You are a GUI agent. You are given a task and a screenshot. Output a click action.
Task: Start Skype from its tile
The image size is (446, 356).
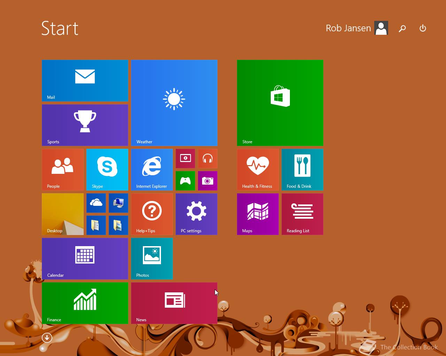click(107, 170)
